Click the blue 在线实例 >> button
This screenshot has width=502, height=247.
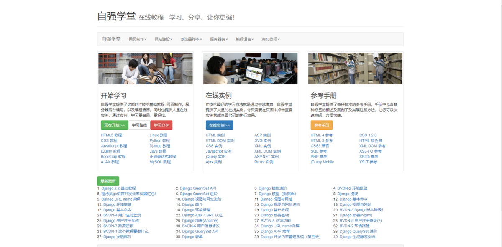tap(220, 125)
